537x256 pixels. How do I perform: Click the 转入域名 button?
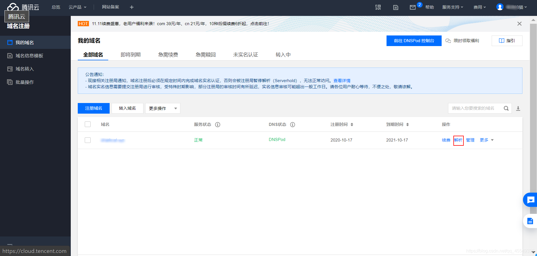(127, 108)
